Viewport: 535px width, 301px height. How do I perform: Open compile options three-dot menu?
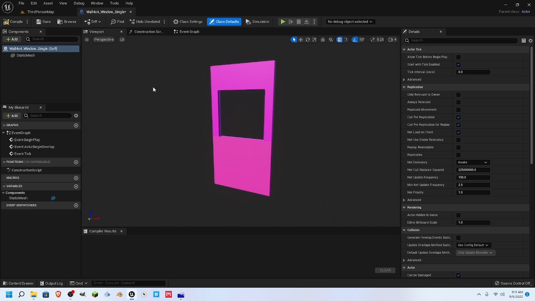(27, 22)
